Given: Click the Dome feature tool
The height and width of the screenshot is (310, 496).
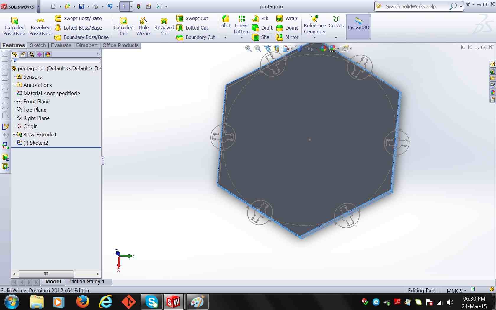Looking at the screenshot, I should (287, 28).
